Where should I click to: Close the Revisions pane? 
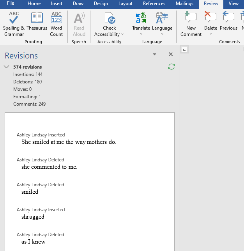point(170,55)
